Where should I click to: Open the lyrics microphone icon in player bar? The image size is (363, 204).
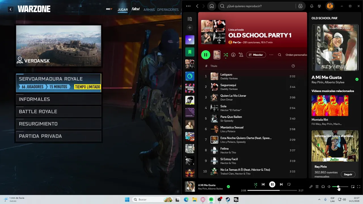tap(311, 187)
